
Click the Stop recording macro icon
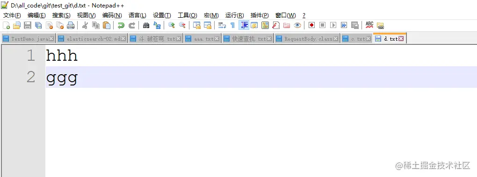pos(323,25)
